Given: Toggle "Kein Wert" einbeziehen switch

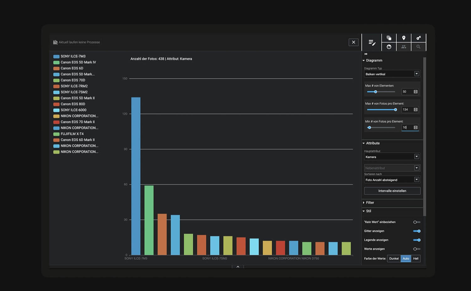Looking at the screenshot, I should coord(417,222).
